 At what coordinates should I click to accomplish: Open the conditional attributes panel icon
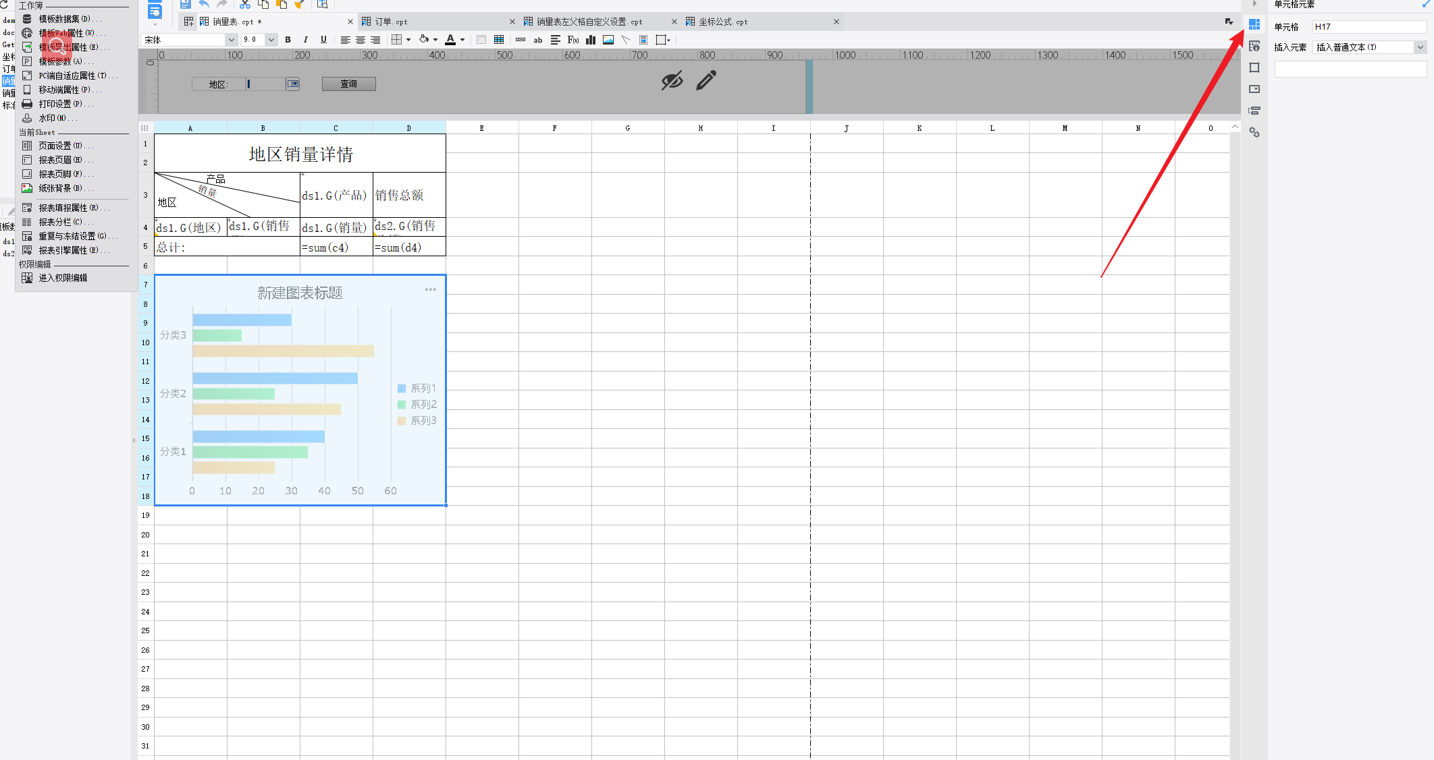(x=1254, y=111)
